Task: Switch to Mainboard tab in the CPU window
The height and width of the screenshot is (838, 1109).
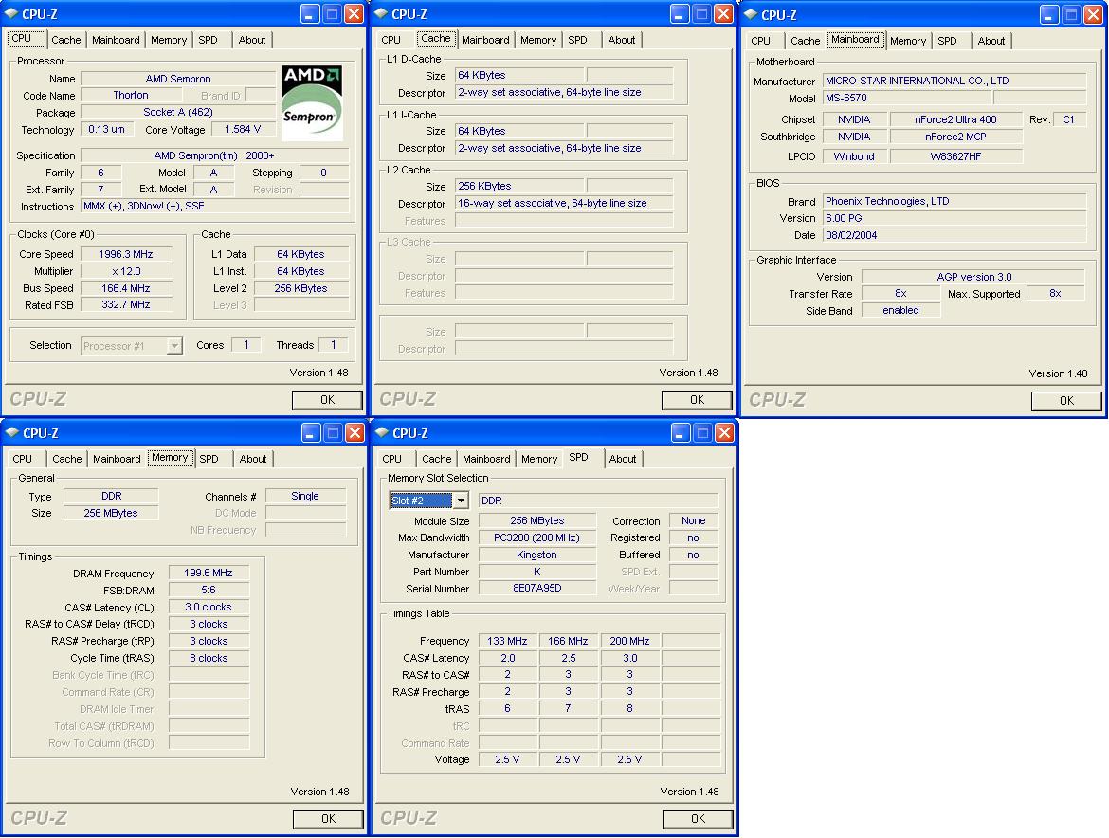Action: (116, 41)
